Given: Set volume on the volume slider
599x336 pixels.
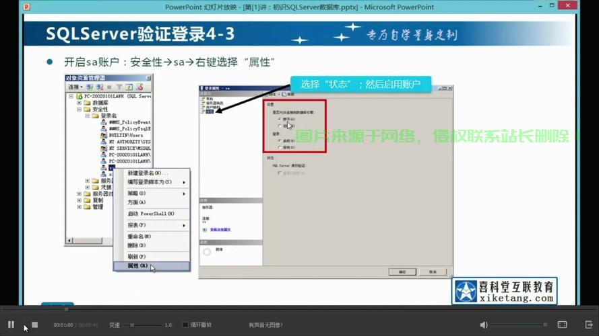Looking at the screenshot, I should [519, 325].
